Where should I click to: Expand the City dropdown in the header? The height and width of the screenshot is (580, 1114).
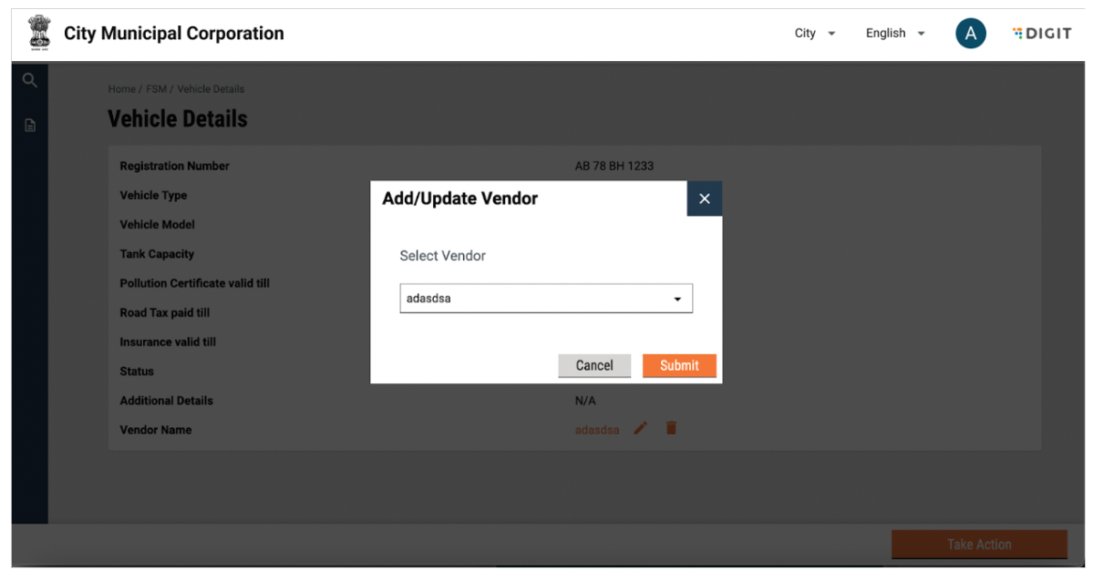point(814,34)
